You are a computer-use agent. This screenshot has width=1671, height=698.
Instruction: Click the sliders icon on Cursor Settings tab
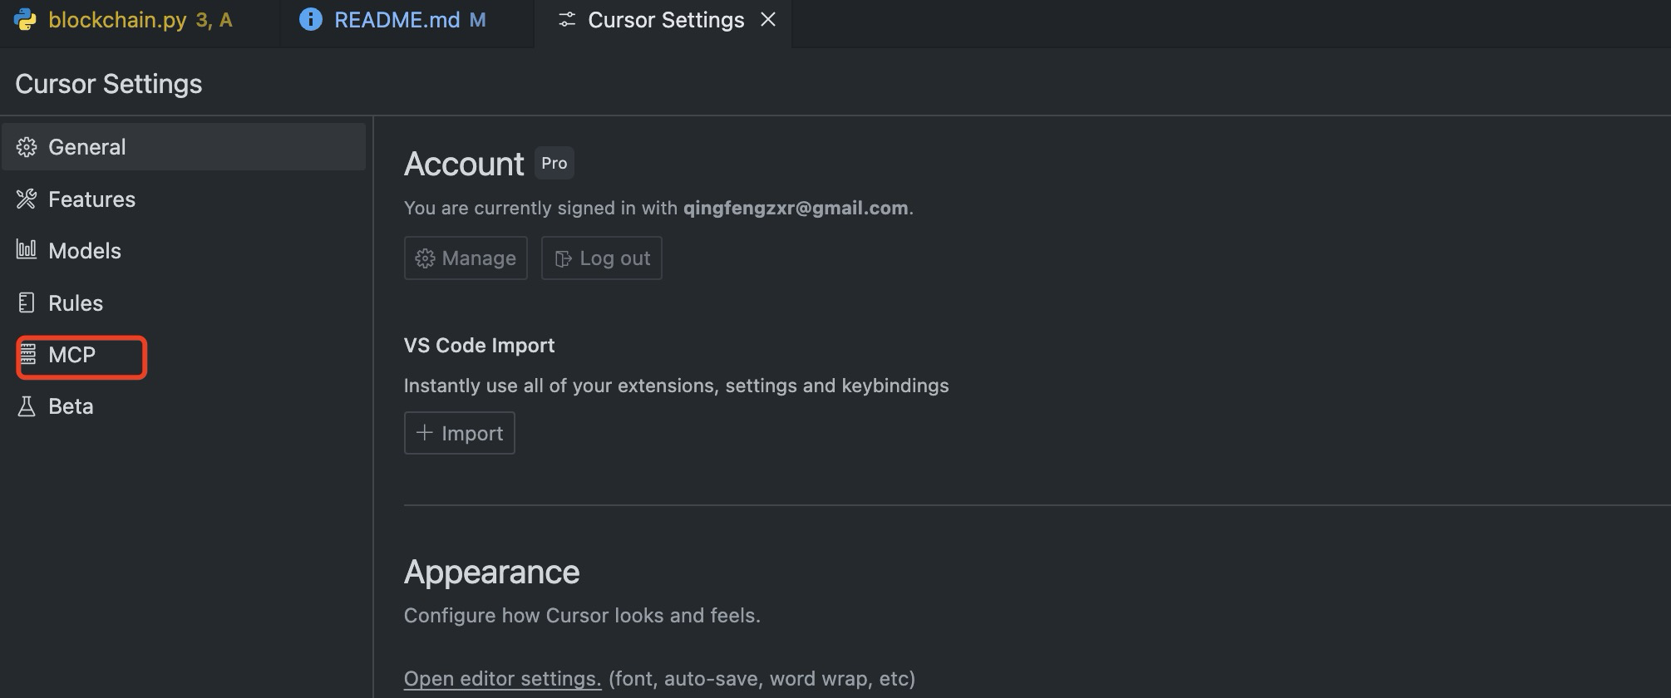tap(567, 19)
